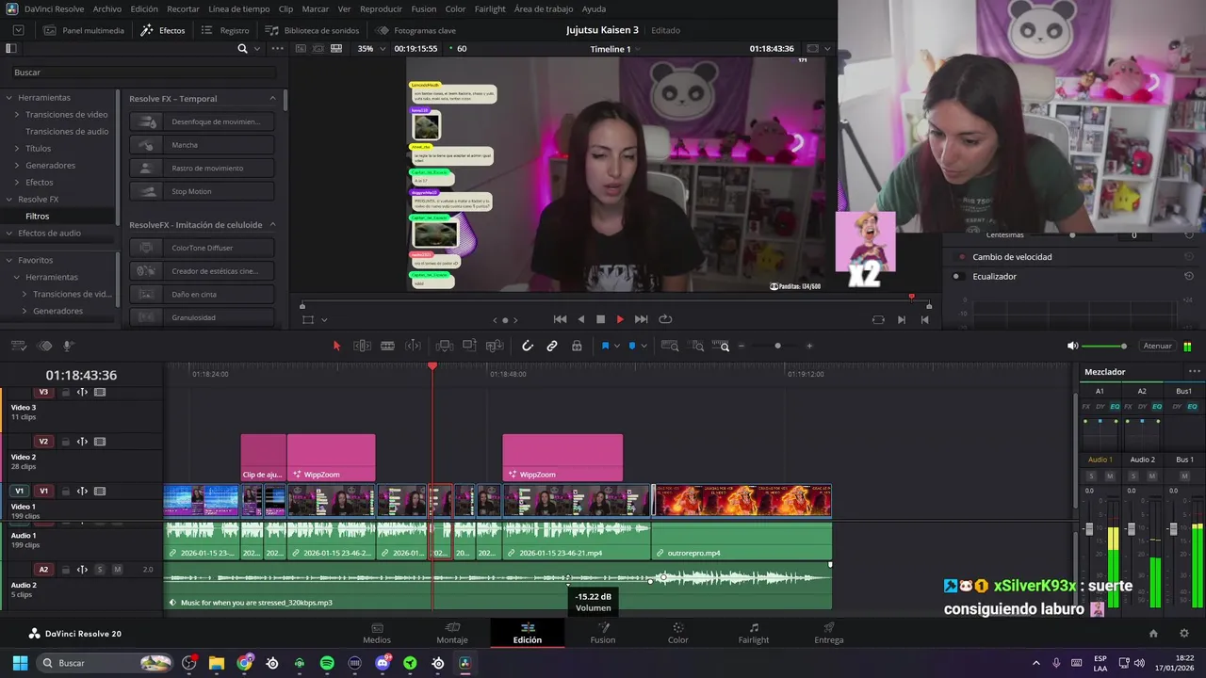Open the audio voiceover microphone icon
The image size is (1206, 678).
click(x=68, y=346)
